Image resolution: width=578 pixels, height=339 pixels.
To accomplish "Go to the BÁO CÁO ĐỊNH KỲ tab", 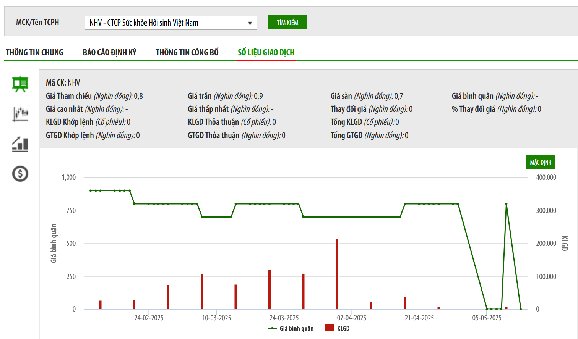I will (x=110, y=53).
